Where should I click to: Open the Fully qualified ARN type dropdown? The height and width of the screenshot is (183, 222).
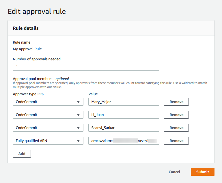[48, 141]
